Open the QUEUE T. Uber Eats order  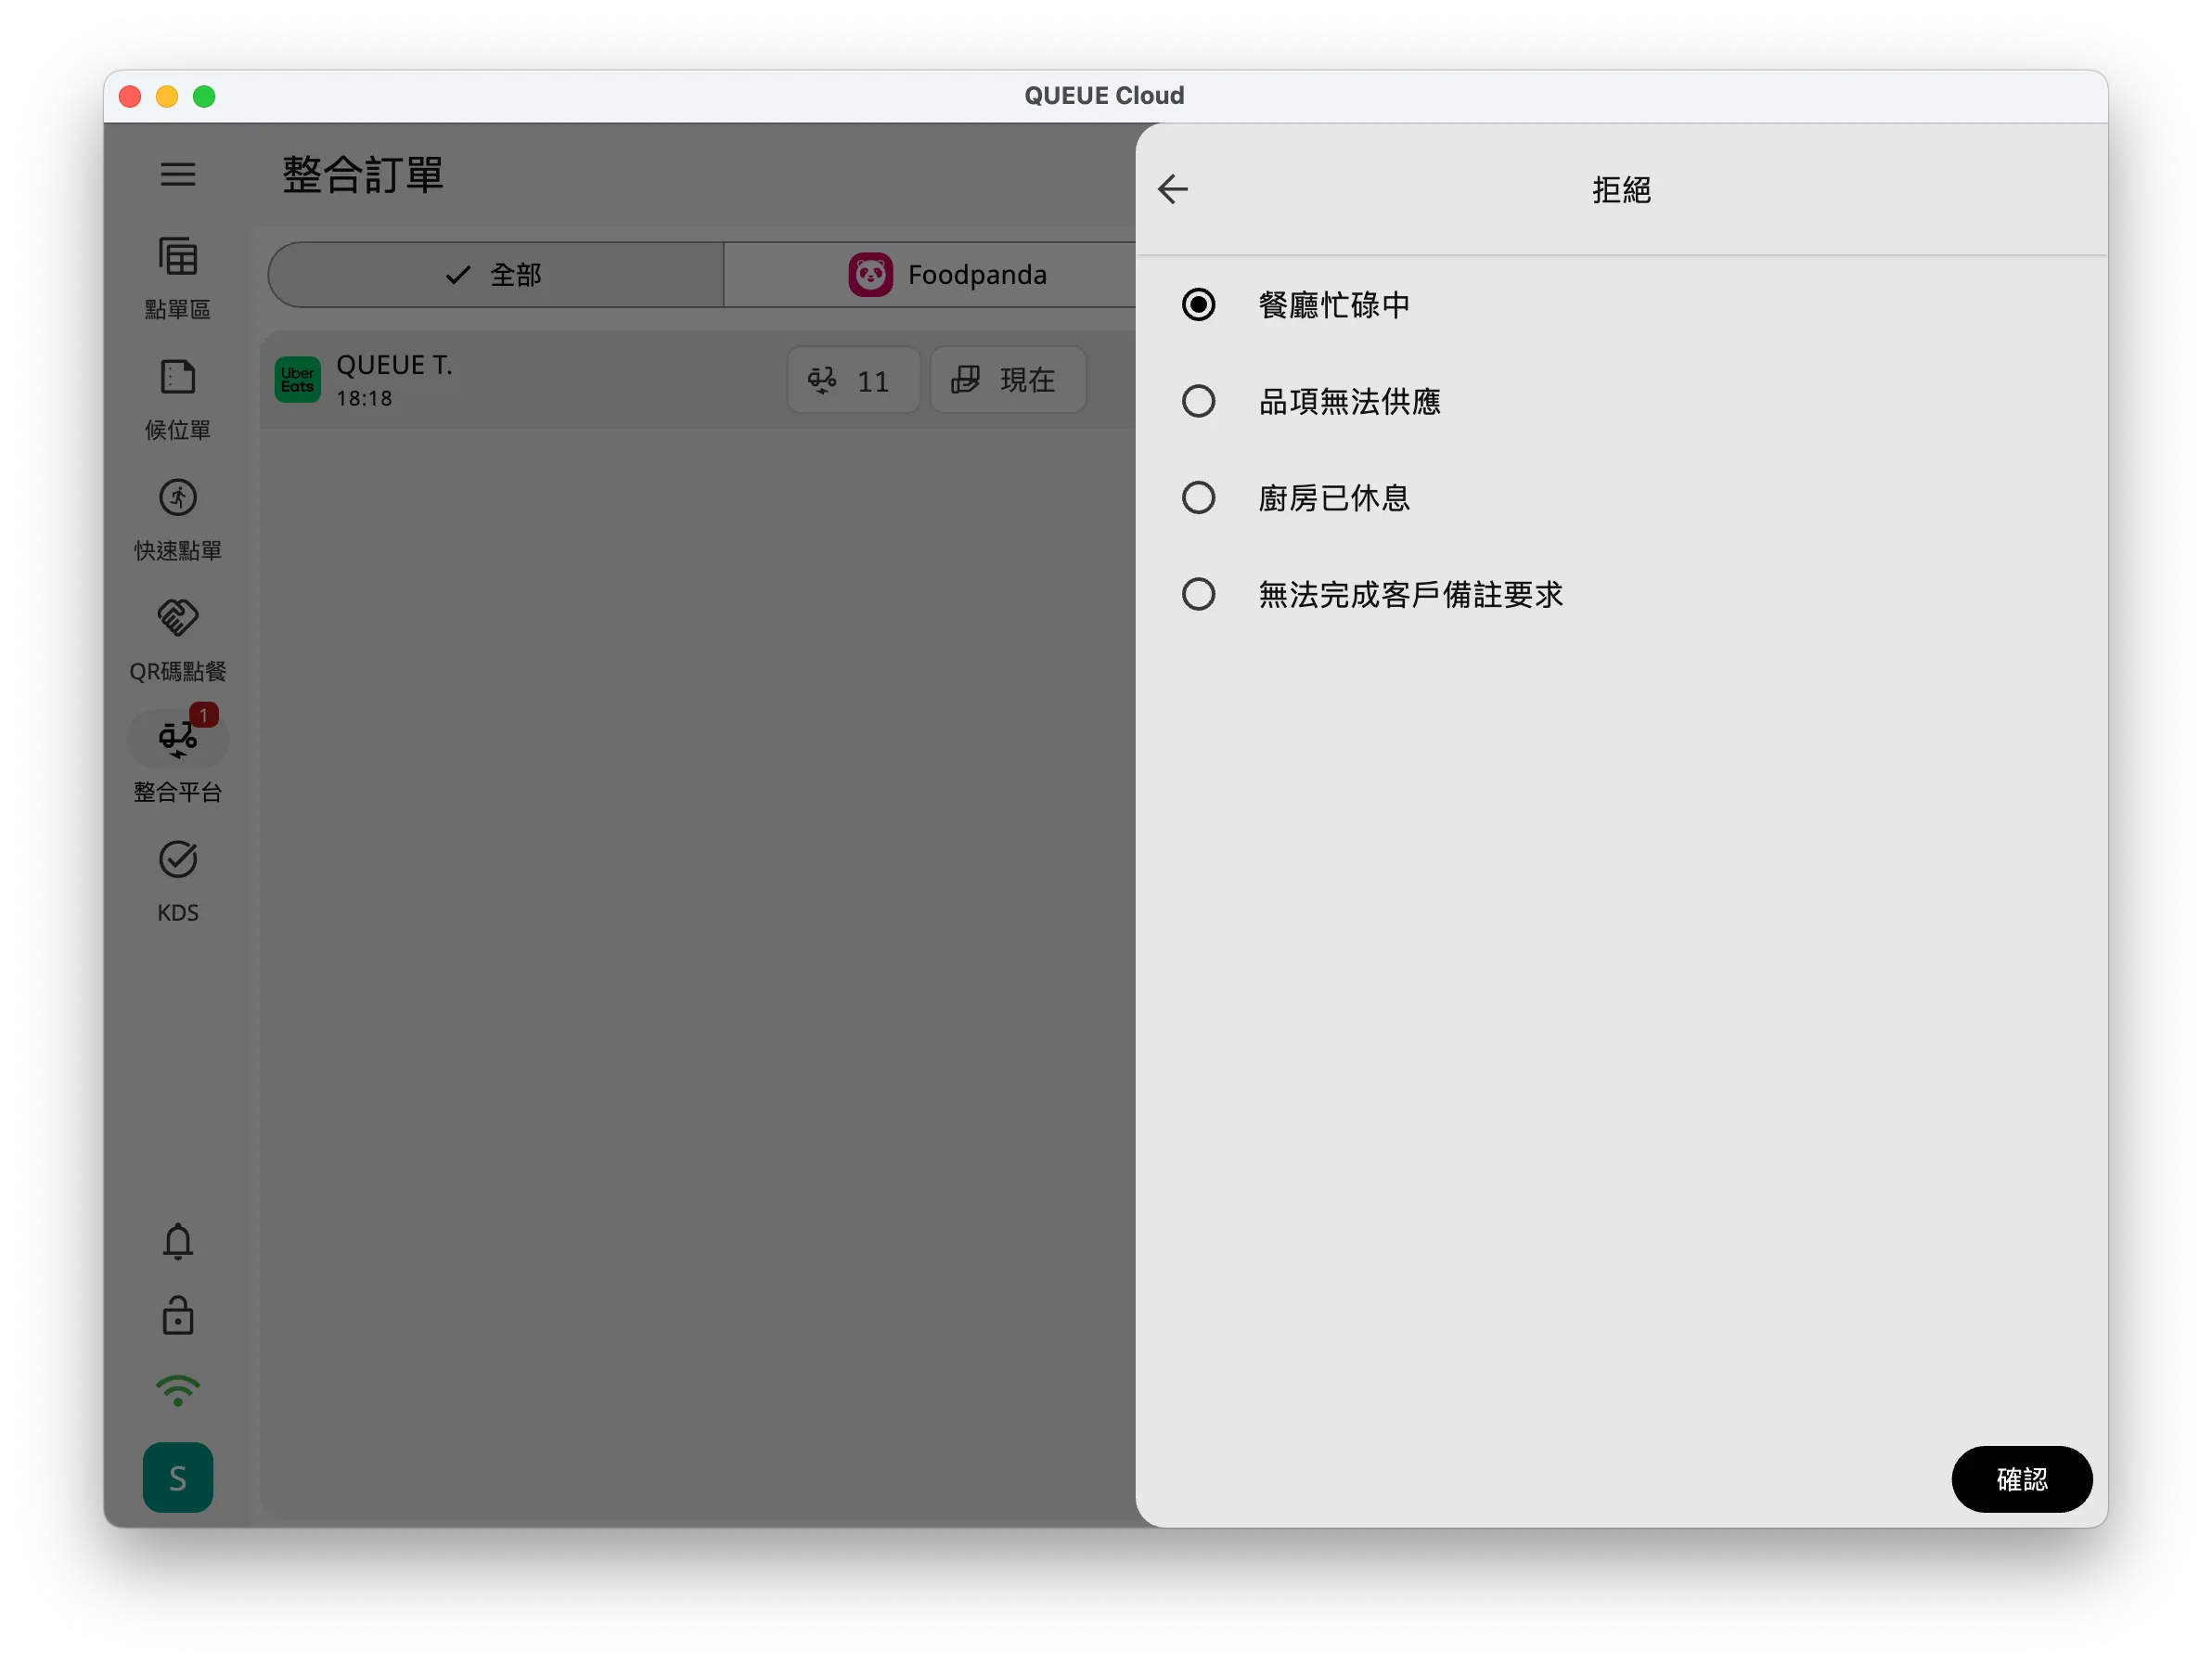pos(500,379)
